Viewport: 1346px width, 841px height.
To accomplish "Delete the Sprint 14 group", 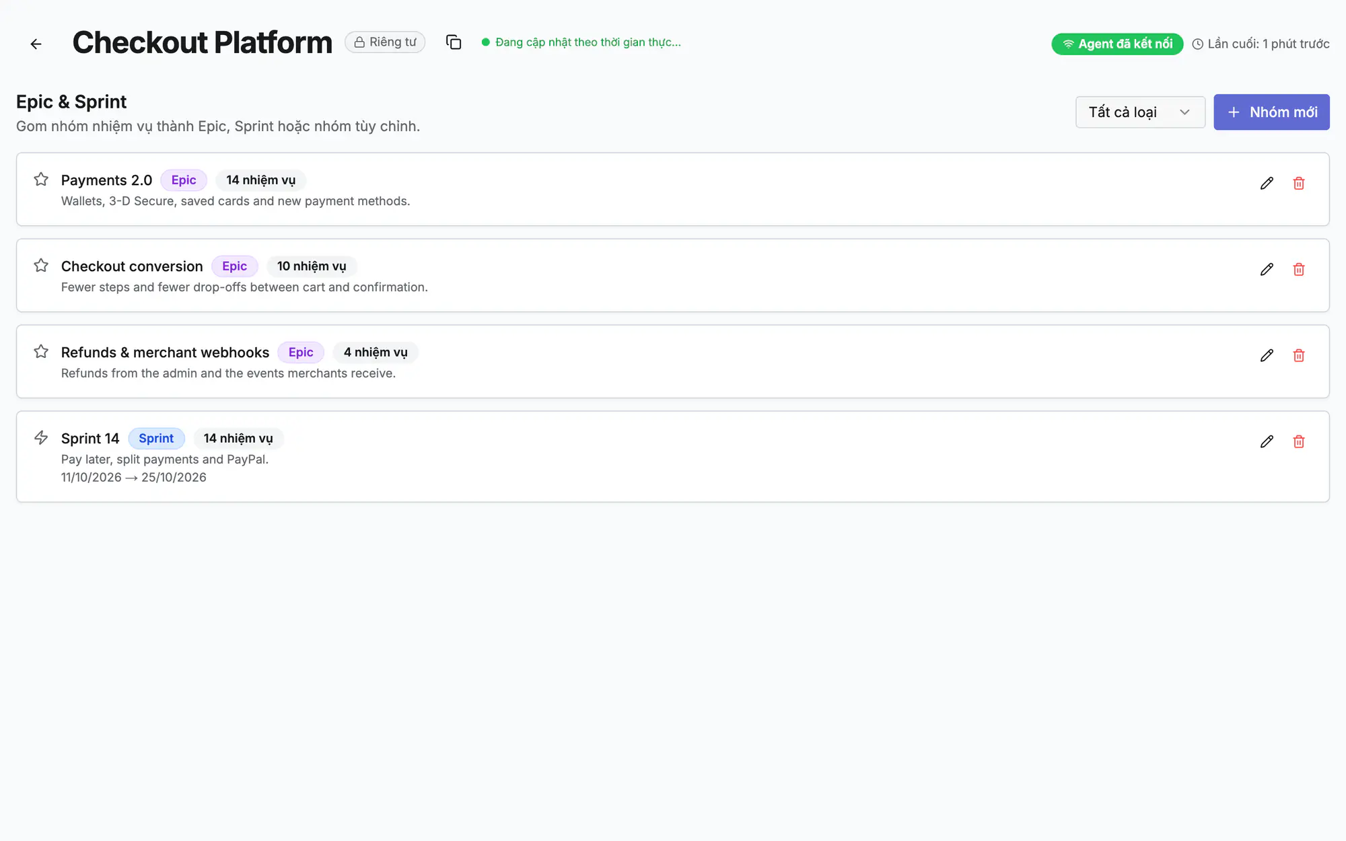I will pos(1299,441).
